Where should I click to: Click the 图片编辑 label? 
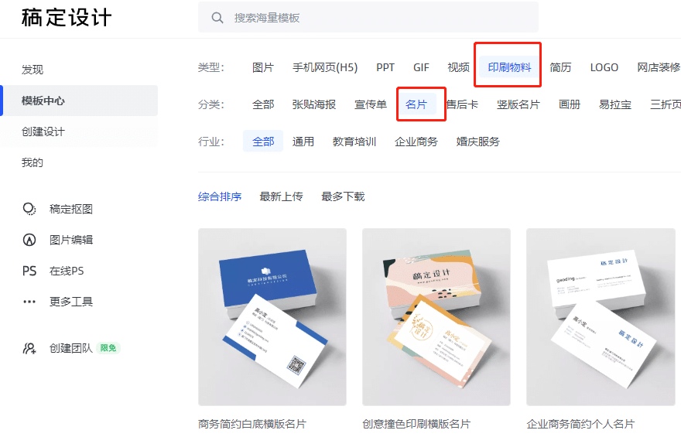71,240
